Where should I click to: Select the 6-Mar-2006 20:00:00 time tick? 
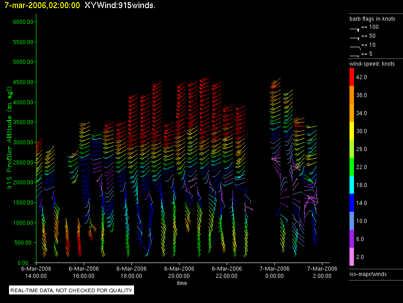click(179, 272)
